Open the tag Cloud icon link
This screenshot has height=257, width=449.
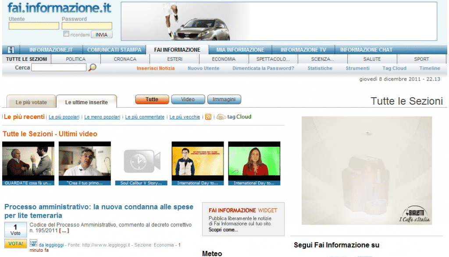(234, 117)
